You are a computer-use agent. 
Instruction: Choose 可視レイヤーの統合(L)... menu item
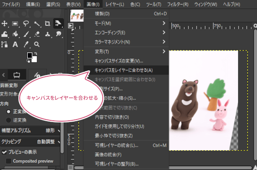point(126,145)
